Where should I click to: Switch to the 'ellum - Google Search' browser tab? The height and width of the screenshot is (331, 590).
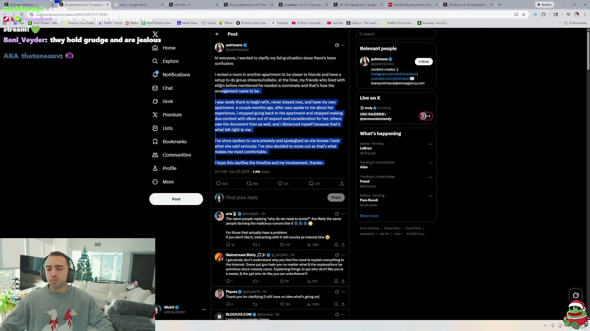tap(133, 5)
